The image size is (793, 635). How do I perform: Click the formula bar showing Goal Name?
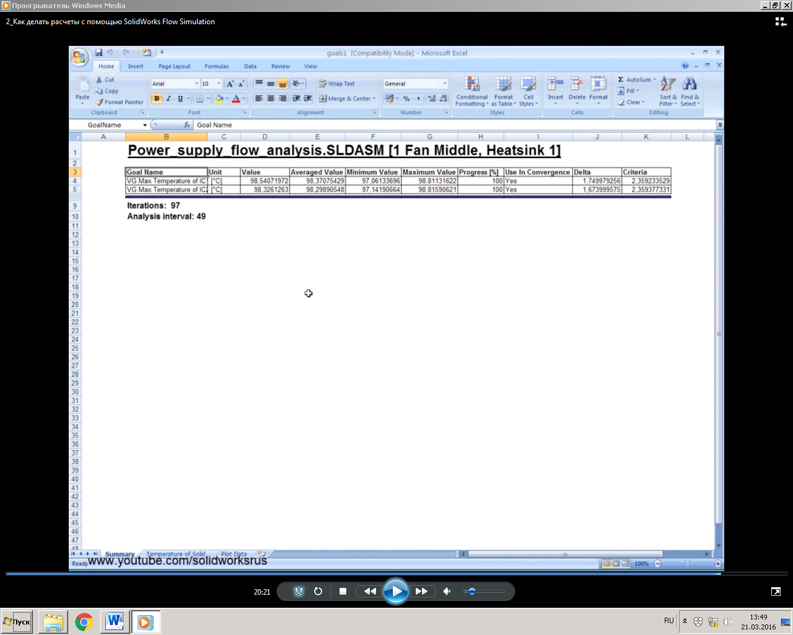click(455, 125)
